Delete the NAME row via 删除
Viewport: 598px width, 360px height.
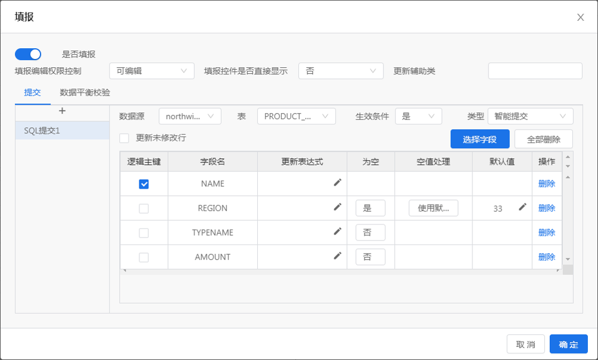(x=547, y=184)
